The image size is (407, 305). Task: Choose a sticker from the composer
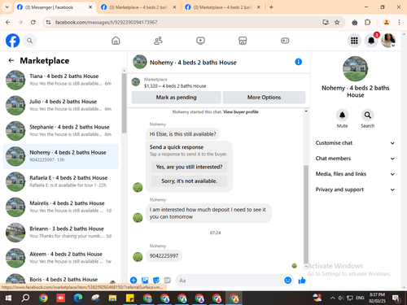156,280
